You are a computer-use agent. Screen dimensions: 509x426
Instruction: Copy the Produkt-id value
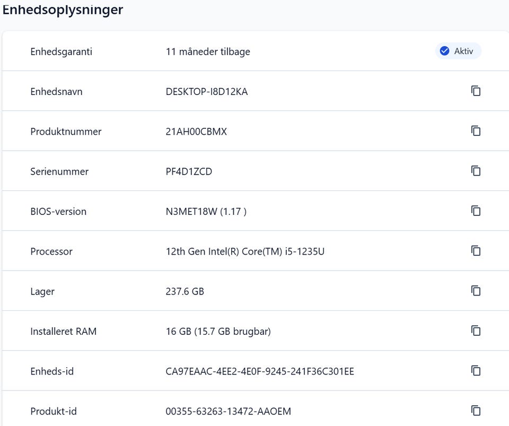[x=476, y=411]
